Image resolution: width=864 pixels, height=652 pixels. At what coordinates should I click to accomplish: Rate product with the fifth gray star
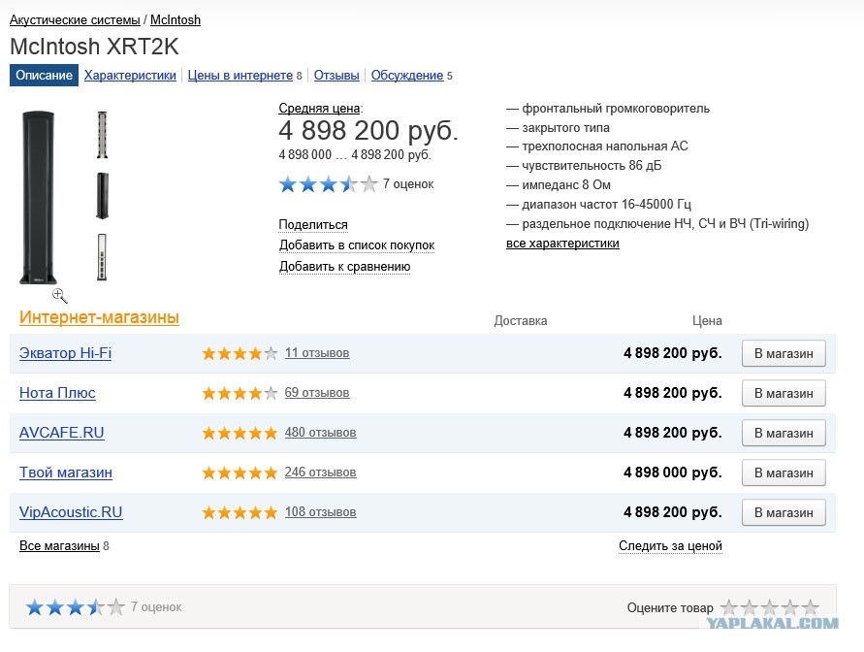(810, 608)
